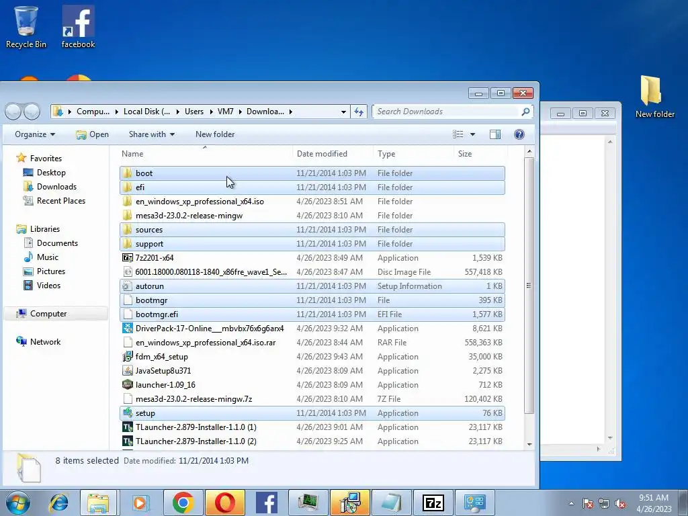The image size is (688, 516).
Task: Select TLauncher-2.879-Installer-1.1.0 (1) icon
Action: (127, 427)
